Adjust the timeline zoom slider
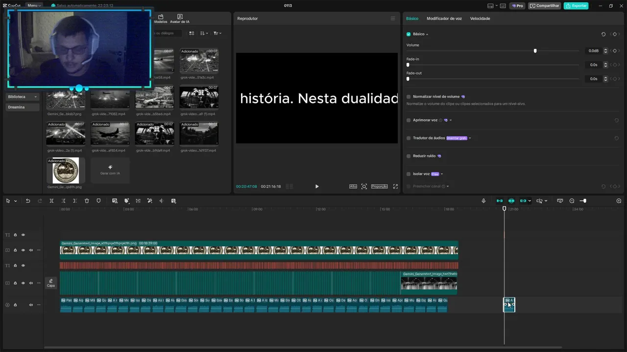Viewport: 627px width, 352px height. pyautogui.click(x=584, y=201)
